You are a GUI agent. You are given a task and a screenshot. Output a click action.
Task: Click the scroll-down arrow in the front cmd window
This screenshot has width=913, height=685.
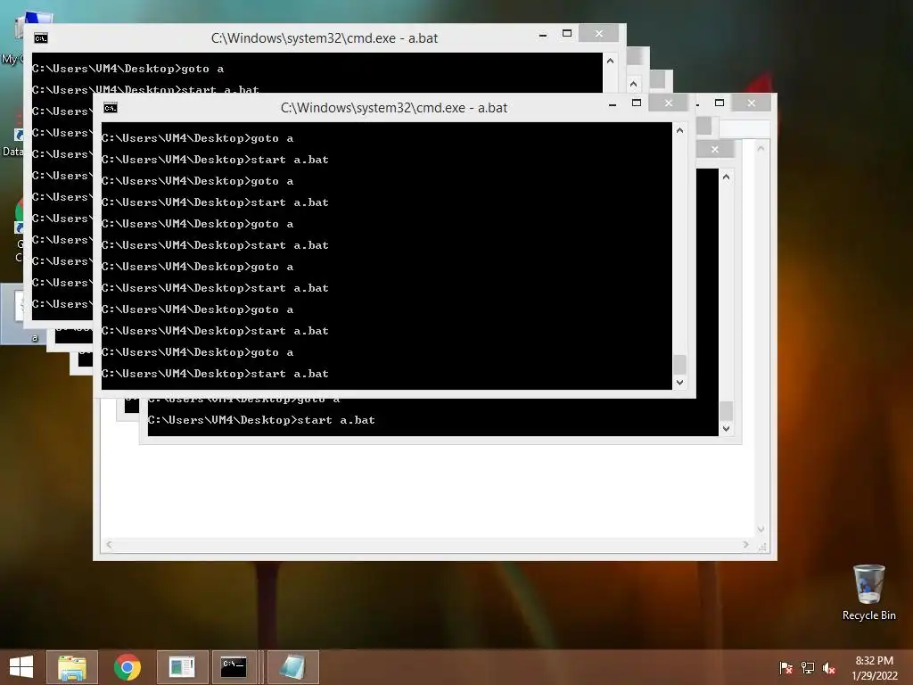pos(679,383)
